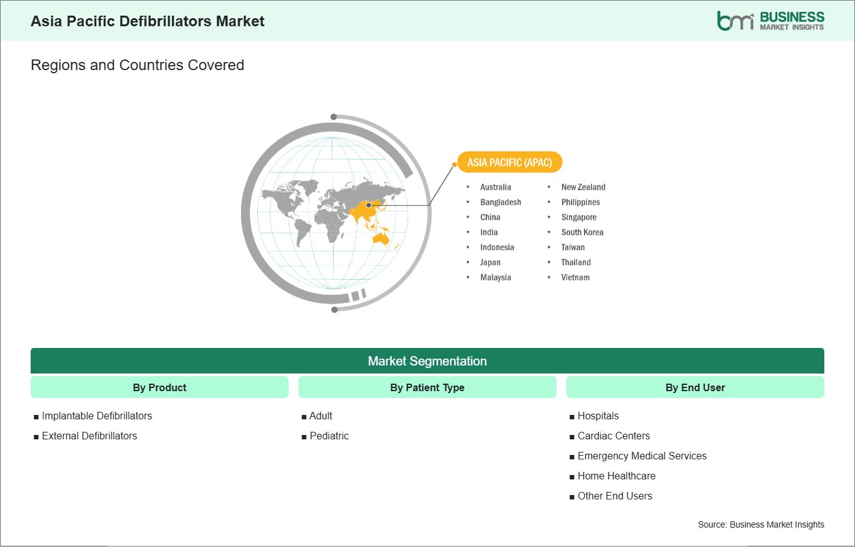Click the location marker dot on China
This screenshot has width=855, height=547.
pyautogui.click(x=369, y=205)
